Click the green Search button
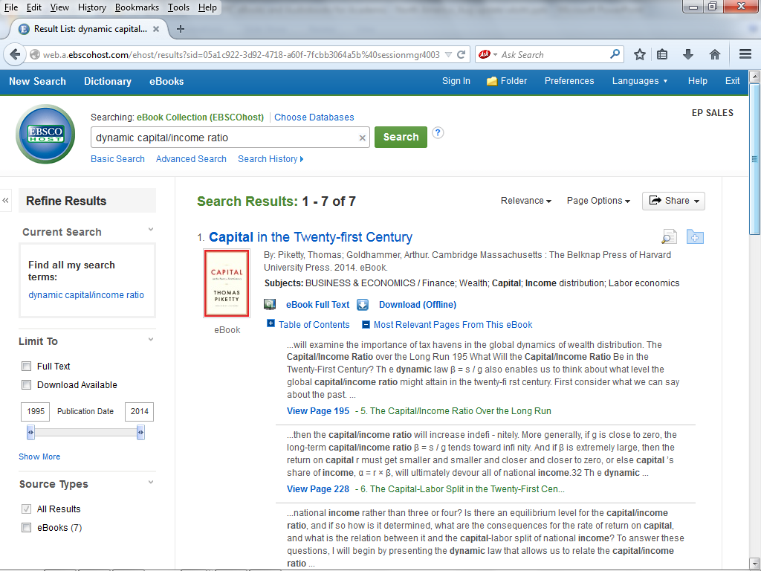The width and height of the screenshot is (761, 571). pyautogui.click(x=401, y=137)
